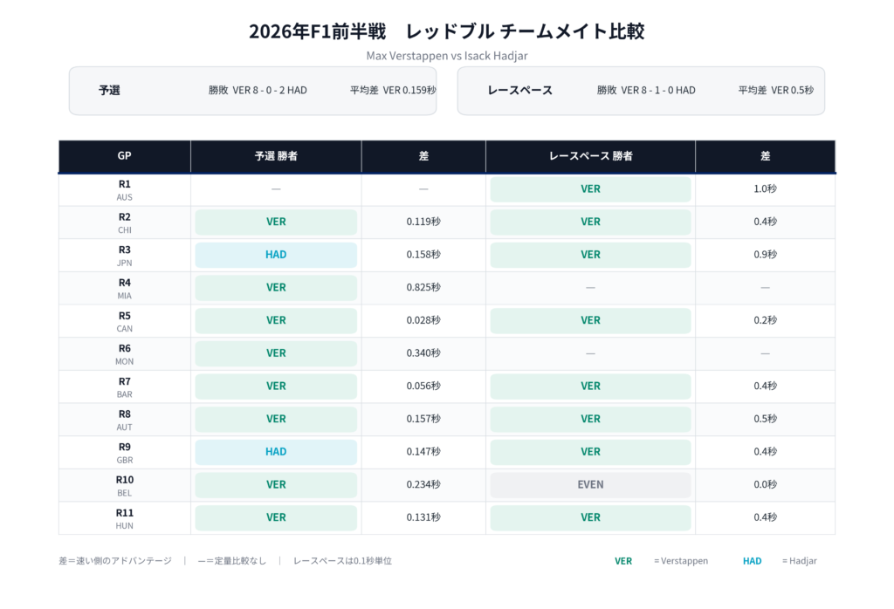Screen dimensions: 894x609
Task: Click HAD qualifying winner badge for R3
Action: [276, 255]
